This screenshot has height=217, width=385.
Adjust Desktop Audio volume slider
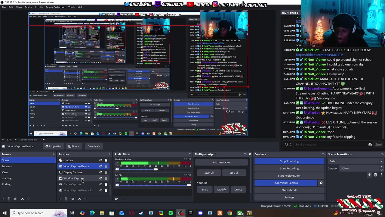[x=156, y=169]
